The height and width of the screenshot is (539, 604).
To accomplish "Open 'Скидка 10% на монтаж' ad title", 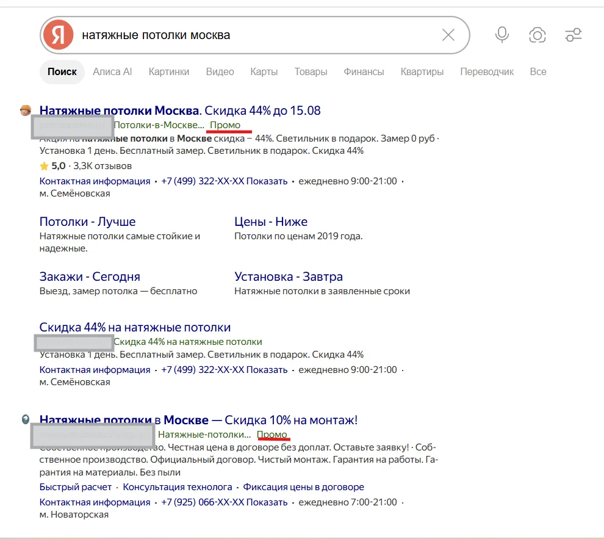I will (x=198, y=420).
